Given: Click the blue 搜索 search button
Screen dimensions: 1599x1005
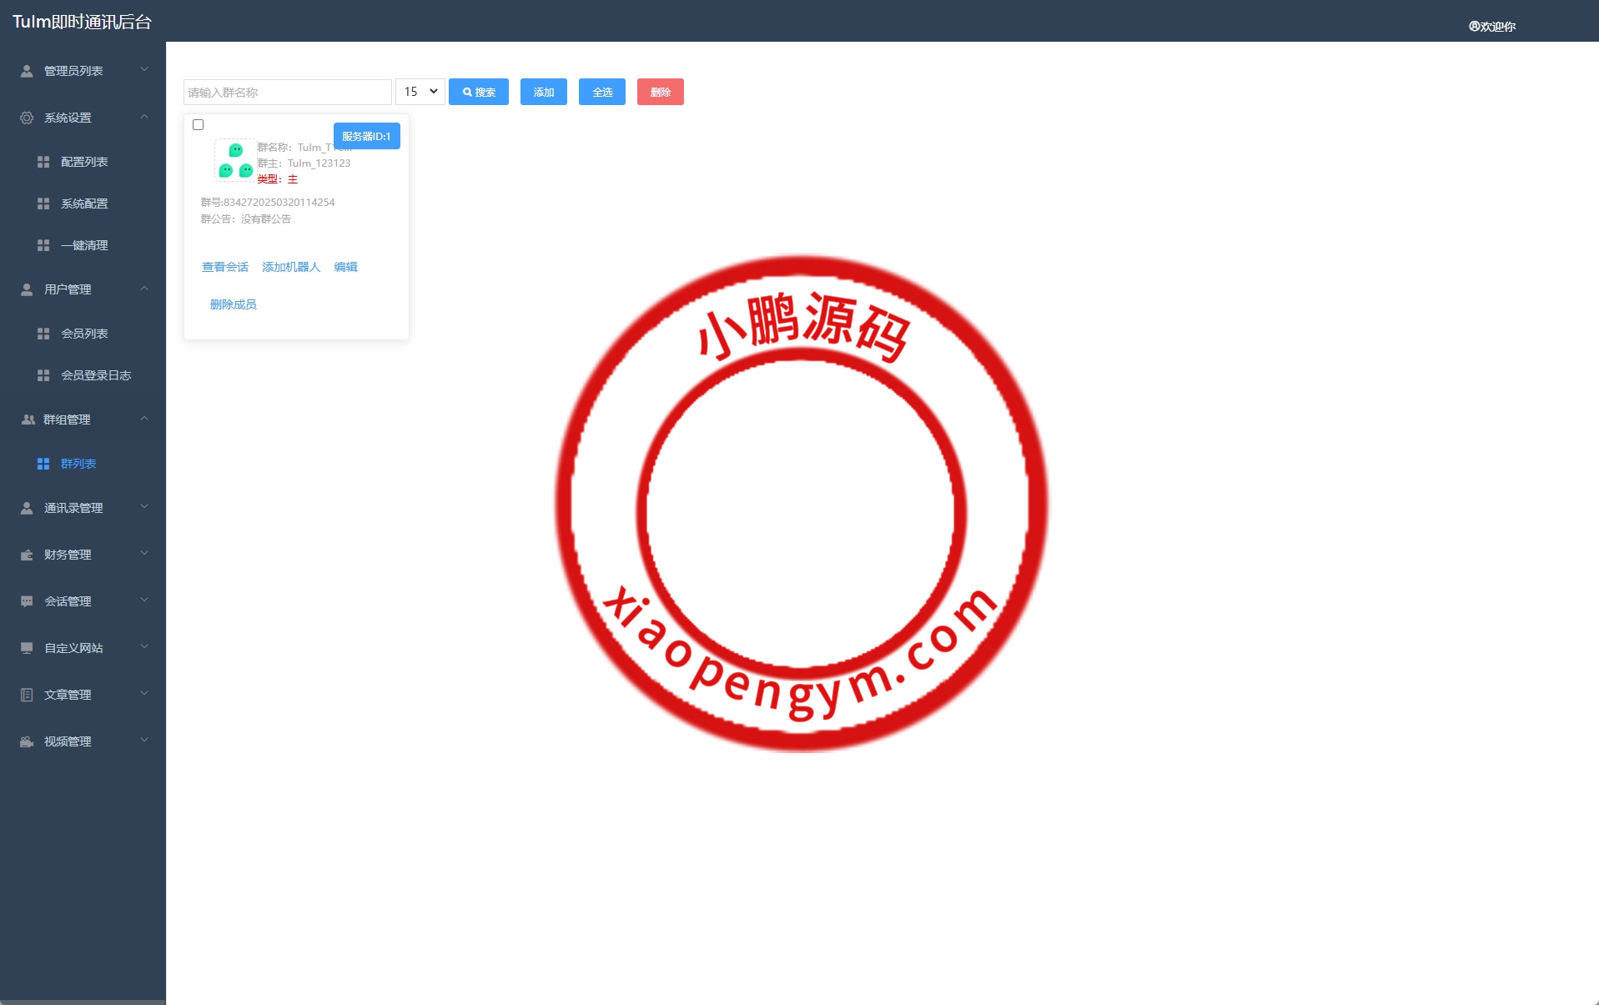Looking at the screenshot, I should pyautogui.click(x=479, y=92).
